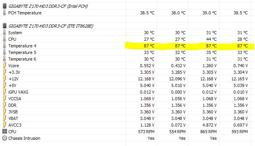Select the iGPU VAXG voltage row
This screenshot has height=146, width=255.
128,92
